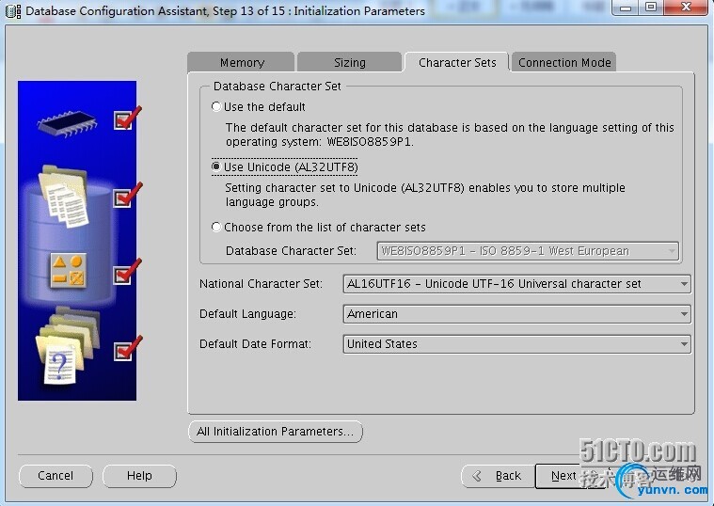Go Back to the previous step
Image resolution: width=714 pixels, height=506 pixels.
tap(498, 476)
